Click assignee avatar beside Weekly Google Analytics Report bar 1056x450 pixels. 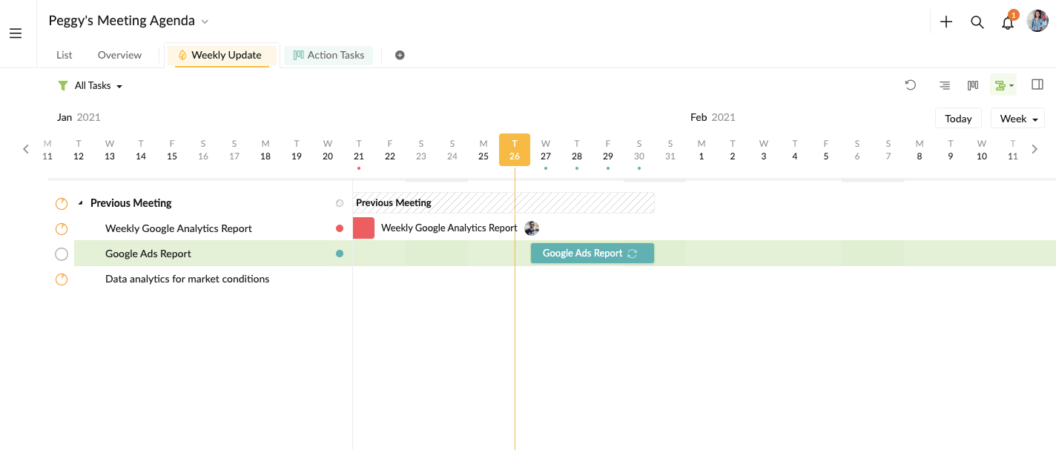532,228
